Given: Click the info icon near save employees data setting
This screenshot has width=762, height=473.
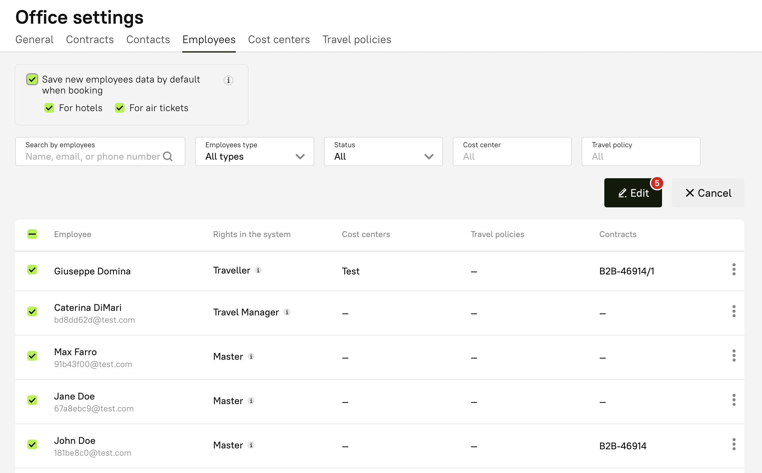Looking at the screenshot, I should tap(228, 80).
